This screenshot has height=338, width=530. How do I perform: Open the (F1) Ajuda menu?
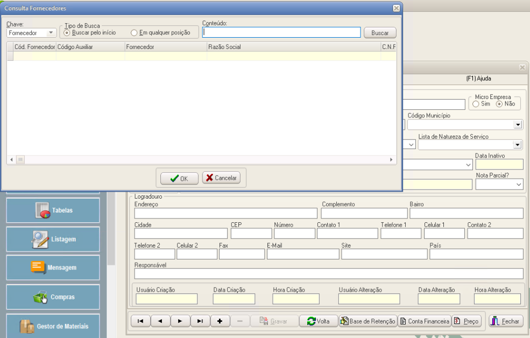click(478, 79)
